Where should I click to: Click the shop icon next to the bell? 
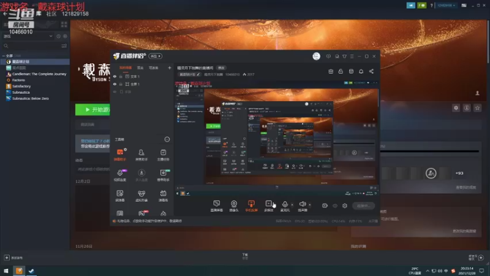(x=351, y=71)
